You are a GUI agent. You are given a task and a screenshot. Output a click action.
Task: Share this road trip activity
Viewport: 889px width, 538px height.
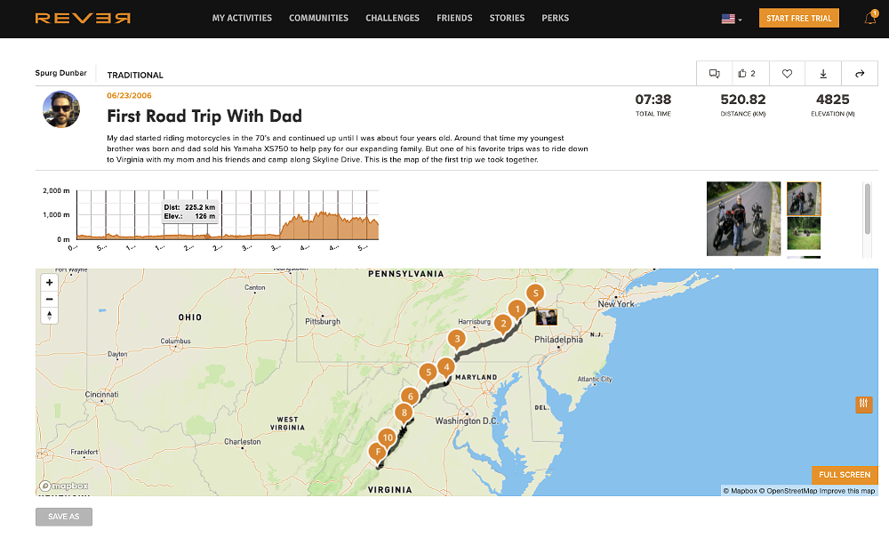[x=860, y=73]
